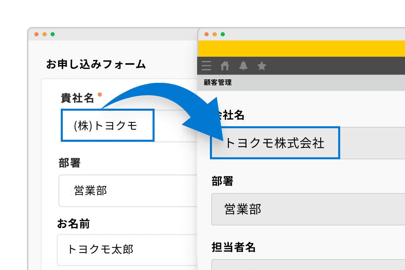
Task: Select the 部署 field in お申し込みフォーム
Action: click(x=128, y=191)
